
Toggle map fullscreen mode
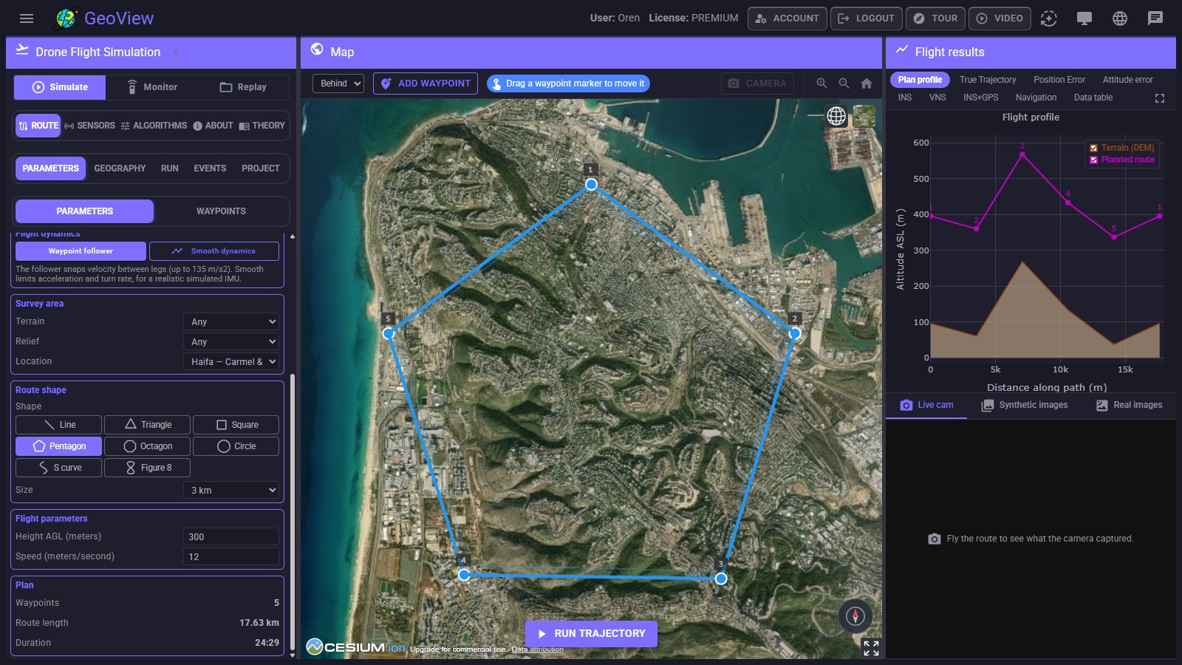point(871,648)
